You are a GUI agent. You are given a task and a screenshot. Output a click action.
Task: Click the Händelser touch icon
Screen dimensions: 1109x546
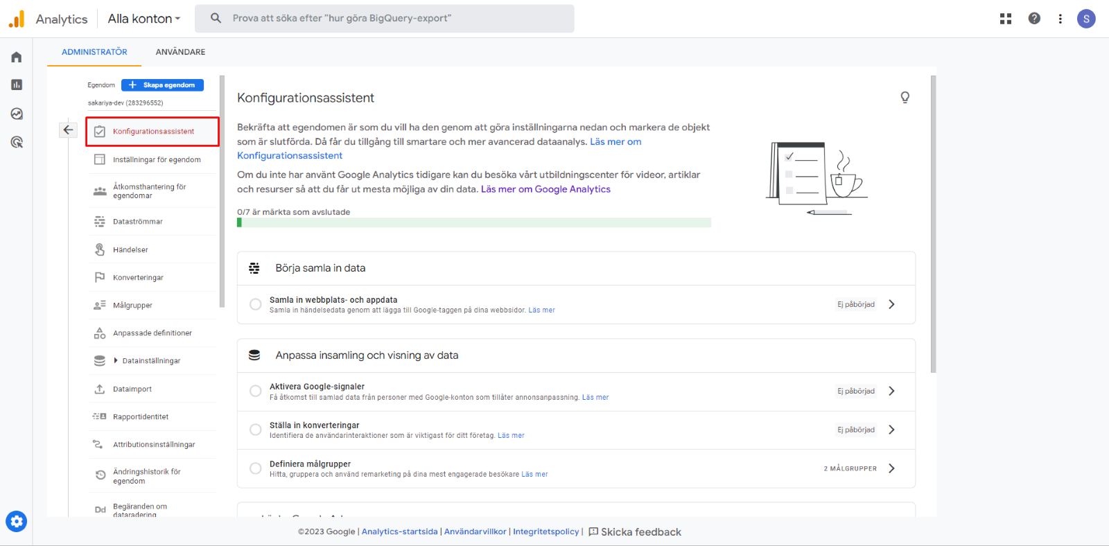pos(100,249)
